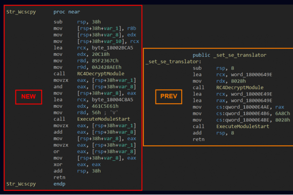
Task: Click the _set_se_translator: label line
Action: click(174, 61)
